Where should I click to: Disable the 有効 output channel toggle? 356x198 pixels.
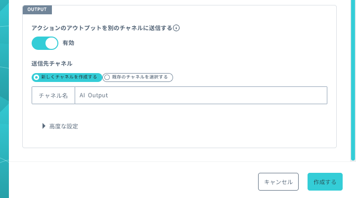point(45,43)
